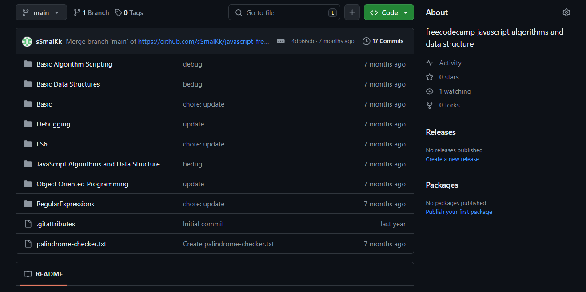Open the 'debug' commit message link
The height and width of the screenshot is (292, 586).
point(192,64)
